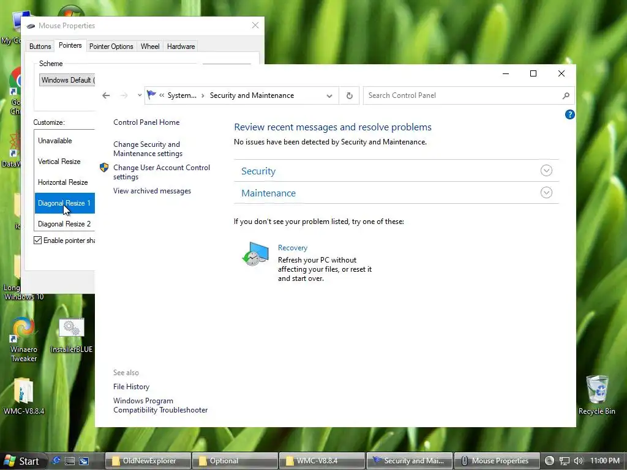Toggle Enable pointer shadow checkbox
Image resolution: width=627 pixels, height=470 pixels.
point(37,240)
